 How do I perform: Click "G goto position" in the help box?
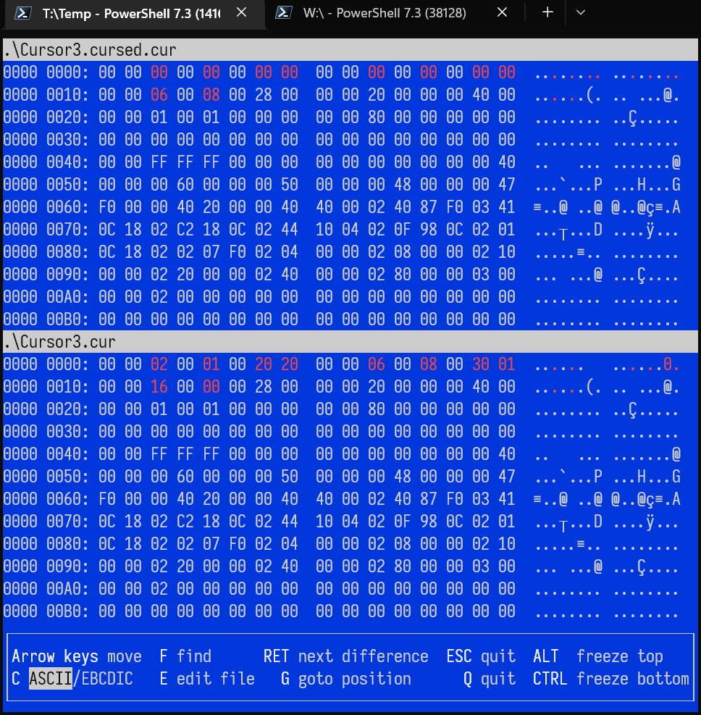(x=345, y=679)
